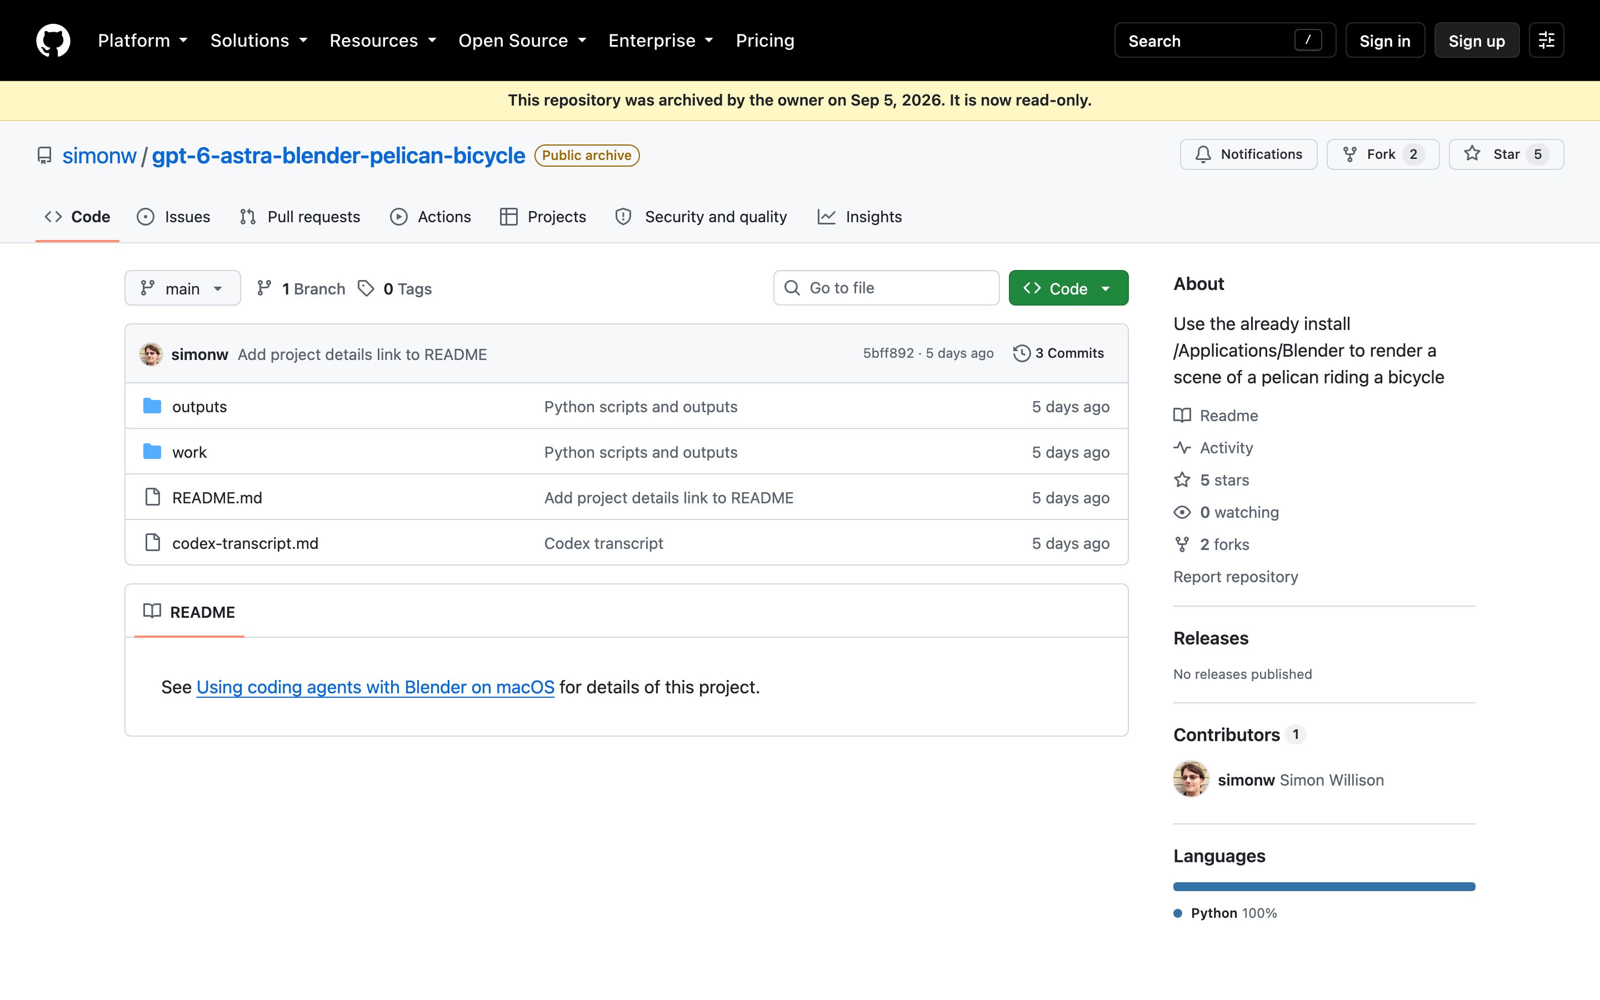Open the 1 Branch link

click(302, 288)
